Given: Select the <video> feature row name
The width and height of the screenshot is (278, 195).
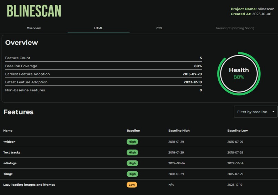Looking at the screenshot, I should pyautogui.click(x=9, y=142).
